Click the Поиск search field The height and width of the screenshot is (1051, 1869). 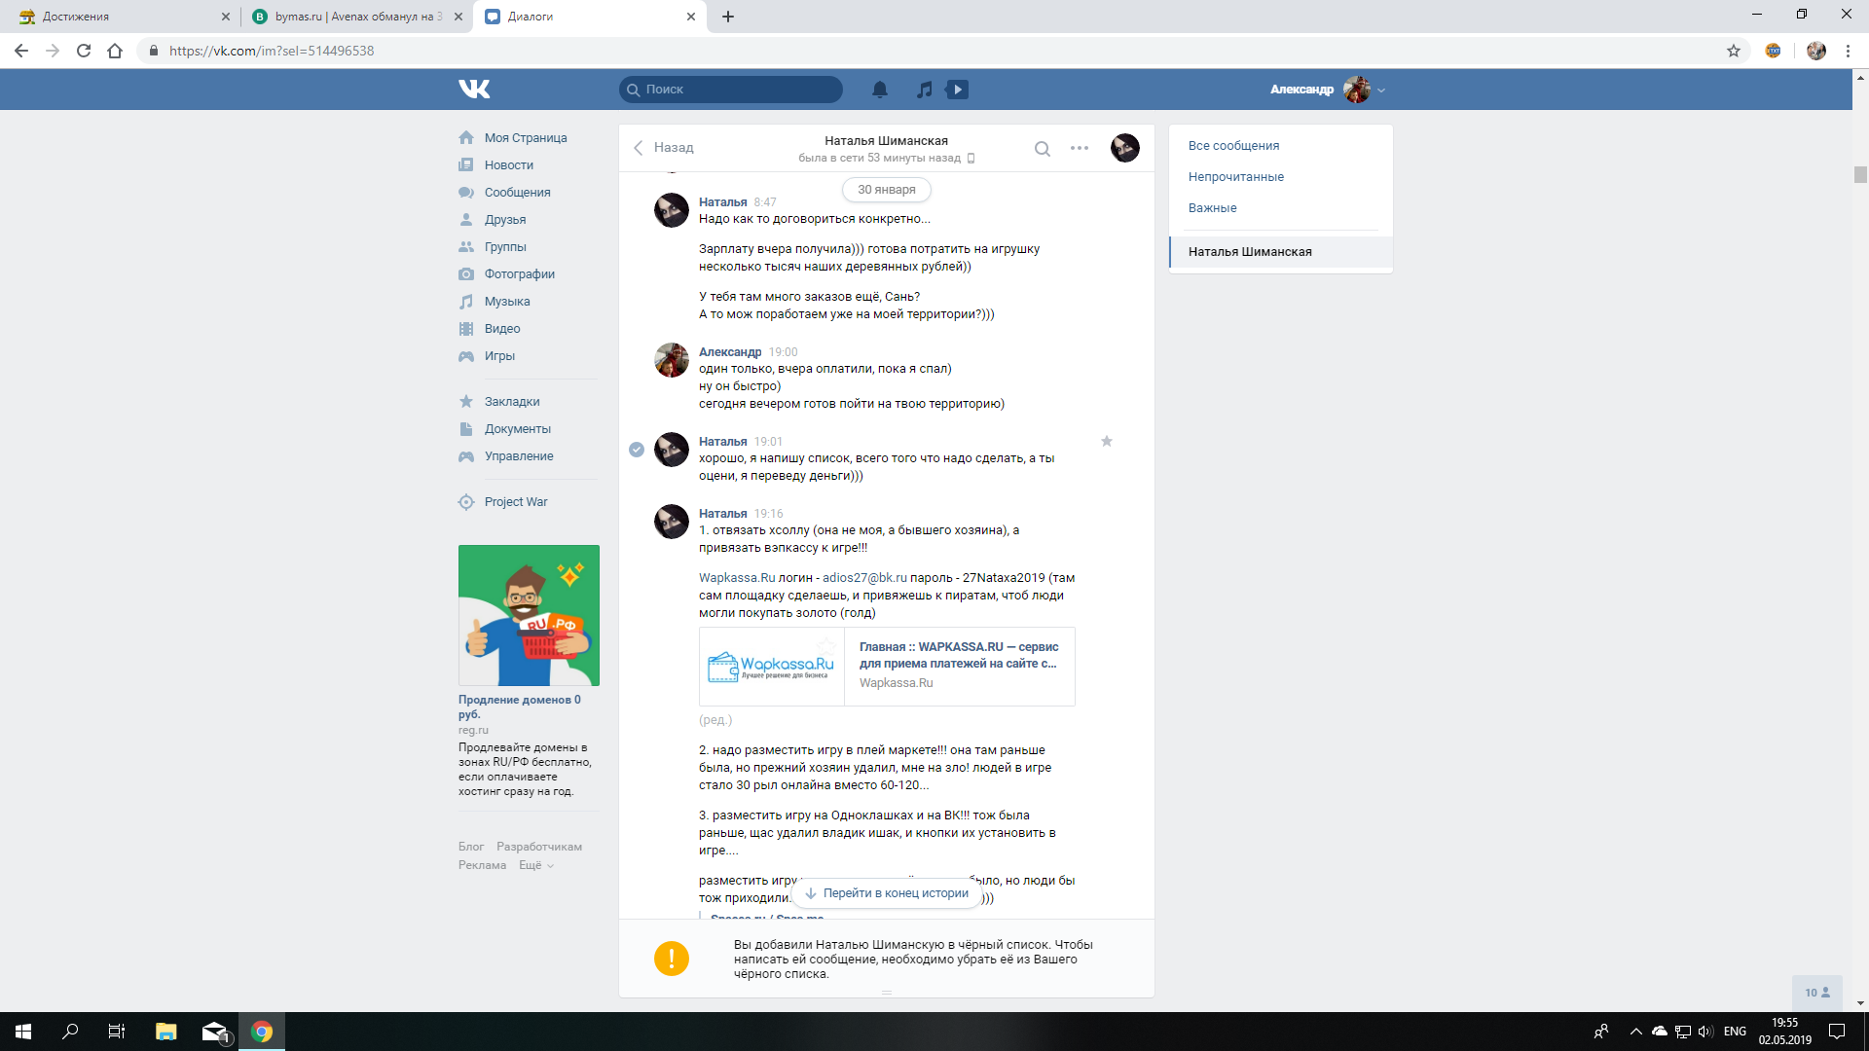pos(730,90)
